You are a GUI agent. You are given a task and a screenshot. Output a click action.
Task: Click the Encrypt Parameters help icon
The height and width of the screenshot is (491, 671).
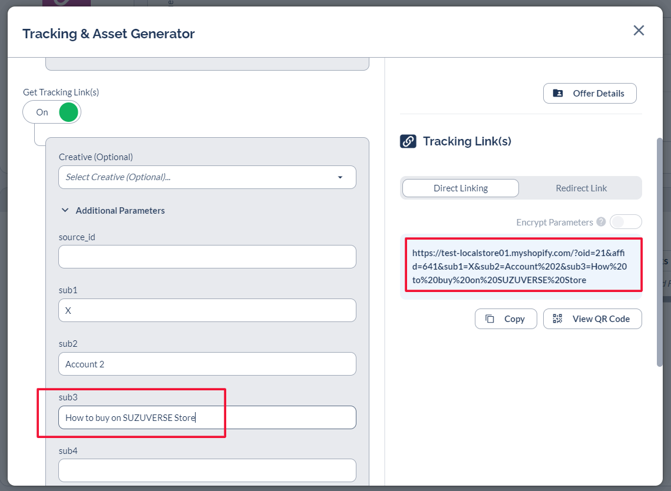click(601, 222)
